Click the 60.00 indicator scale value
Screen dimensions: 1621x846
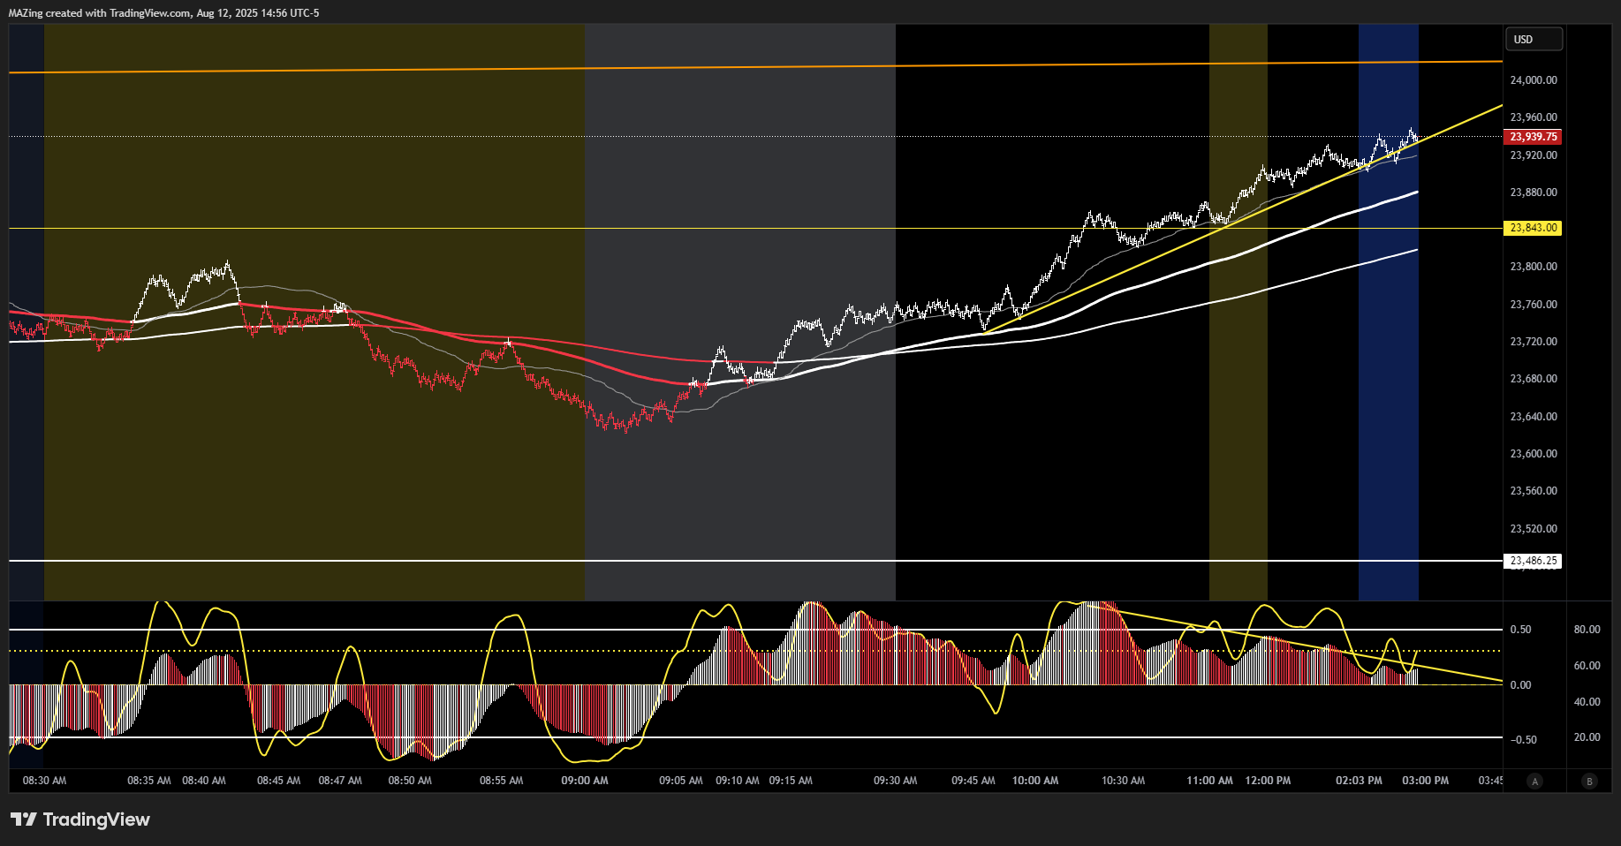pyautogui.click(x=1587, y=666)
